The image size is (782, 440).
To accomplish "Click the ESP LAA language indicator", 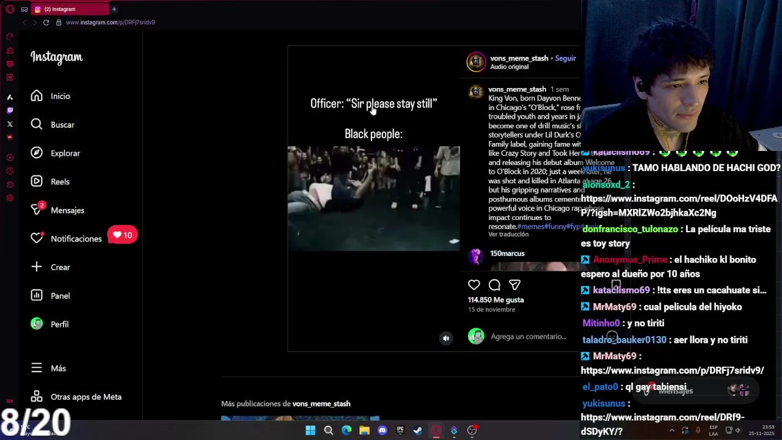I will 714,430.
